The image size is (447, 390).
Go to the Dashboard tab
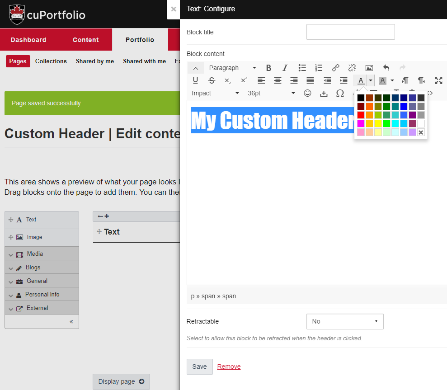(x=28, y=40)
